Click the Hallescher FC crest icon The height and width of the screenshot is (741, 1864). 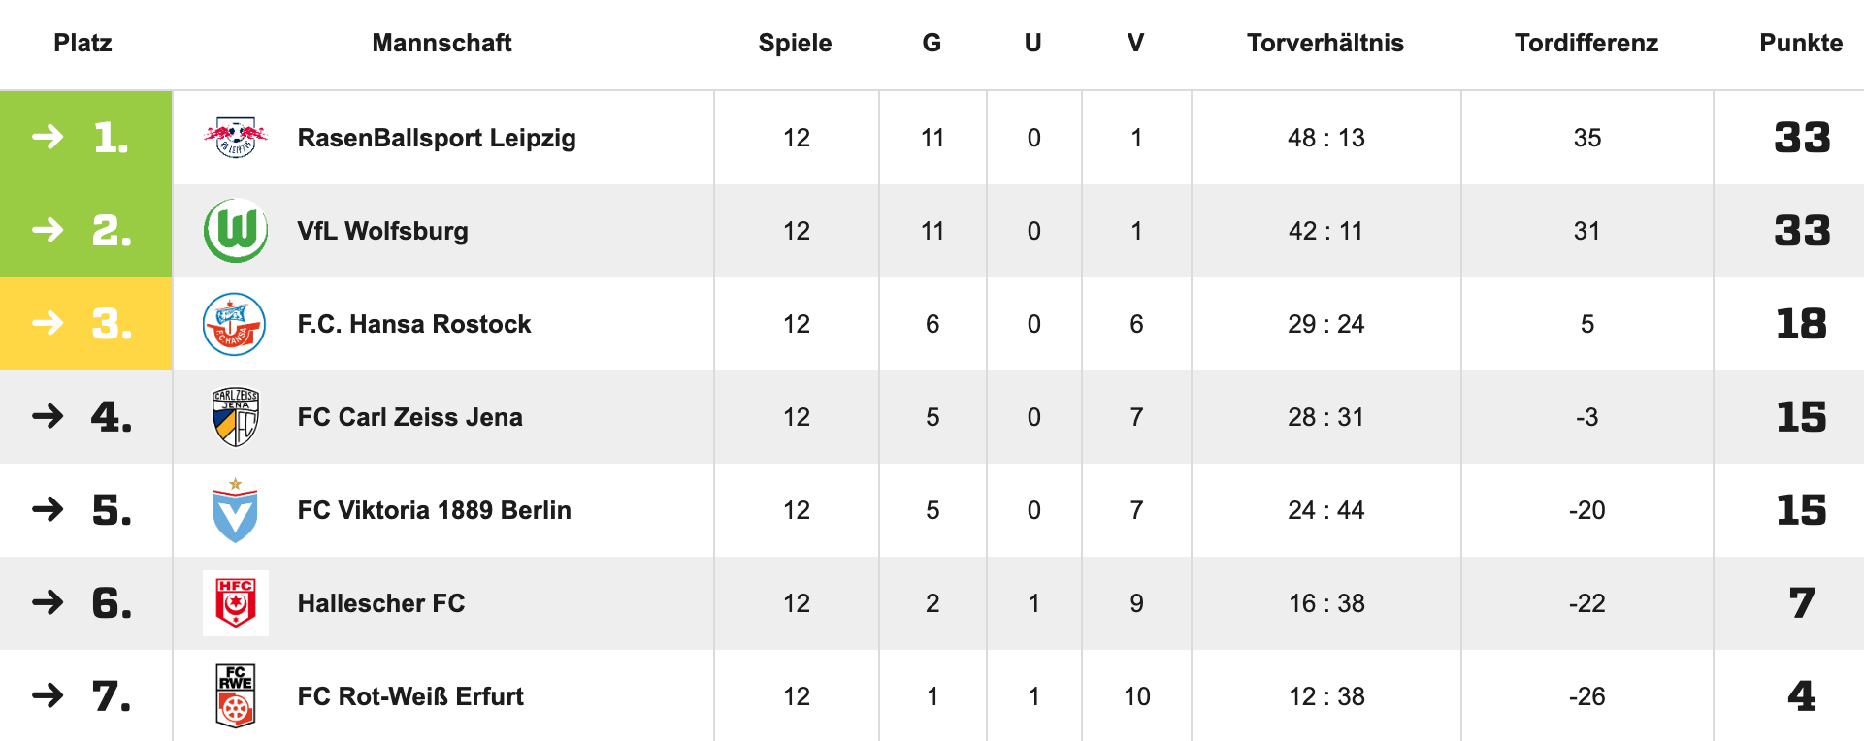pyautogui.click(x=235, y=603)
